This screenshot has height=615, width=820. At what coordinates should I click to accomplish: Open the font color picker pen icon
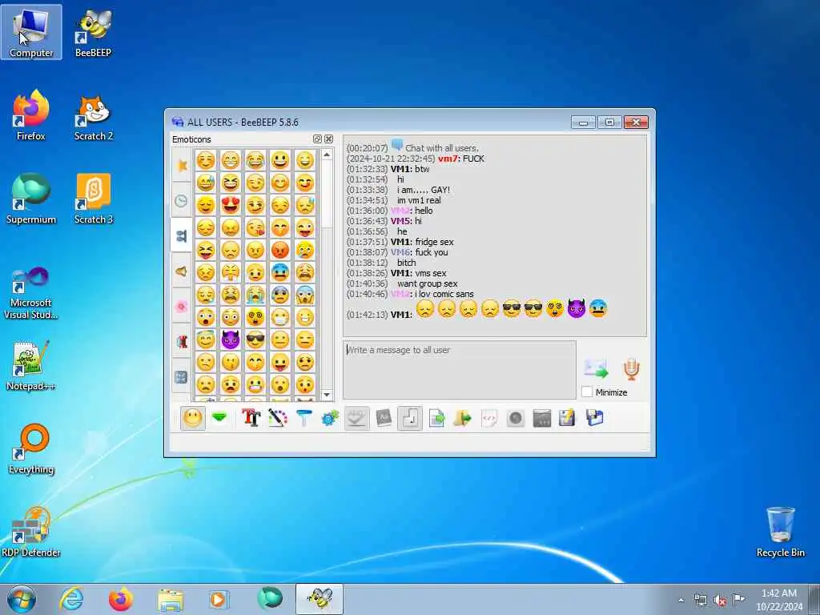(x=278, y=418)
